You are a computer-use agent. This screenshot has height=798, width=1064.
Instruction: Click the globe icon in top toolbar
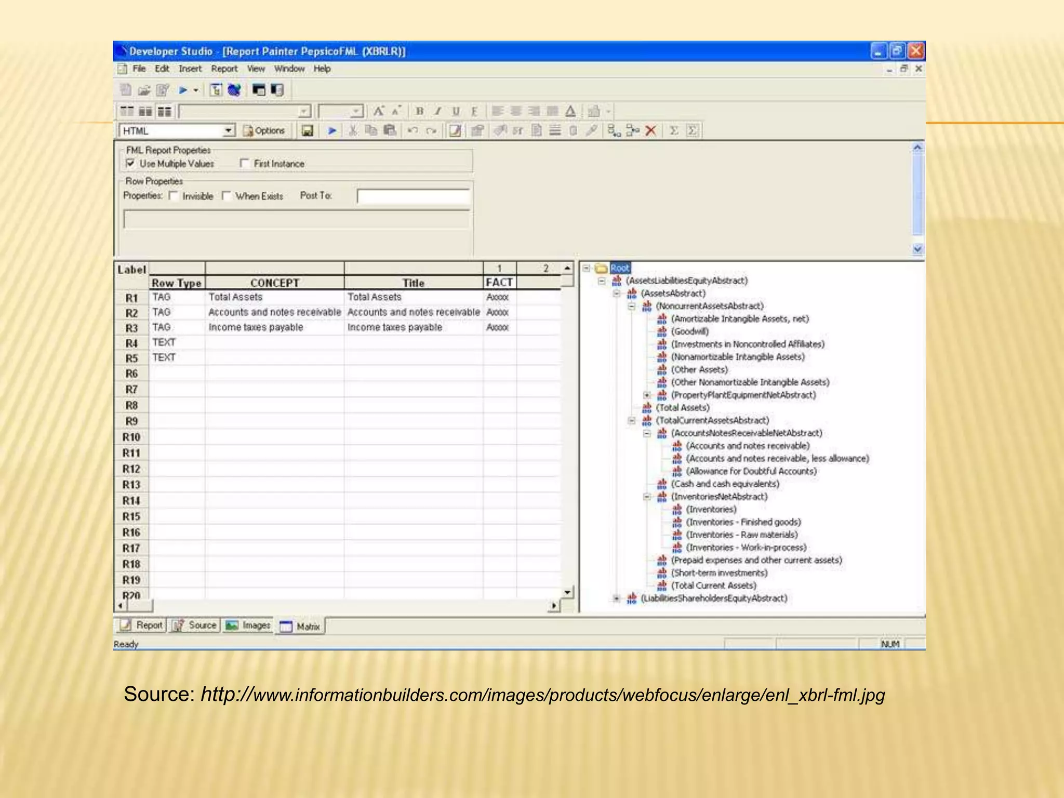point(234,90)
